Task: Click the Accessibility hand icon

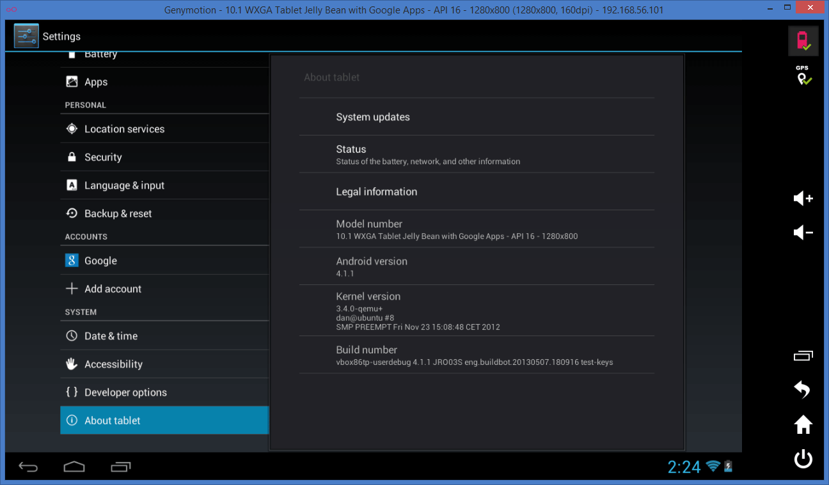Action: click(x=72, y=364)
